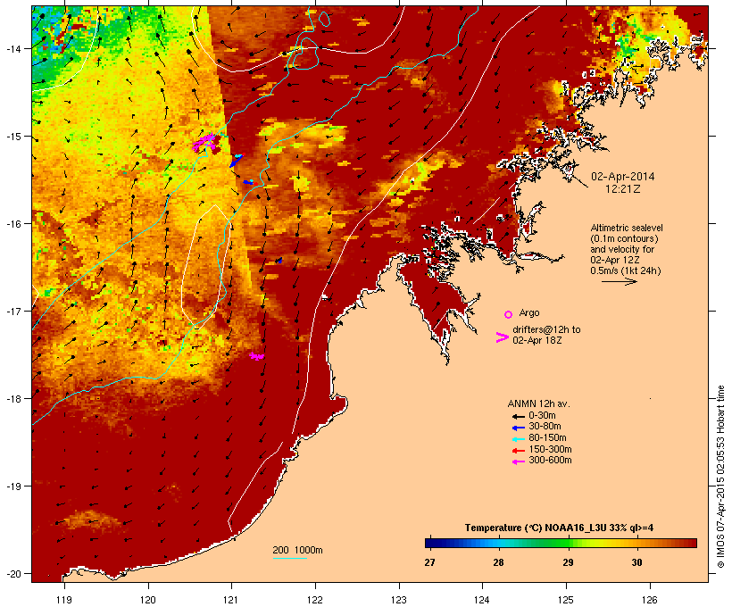732x607 pixels.
Task: Click the time label 12:21Z
Action: tap(623, 189)
